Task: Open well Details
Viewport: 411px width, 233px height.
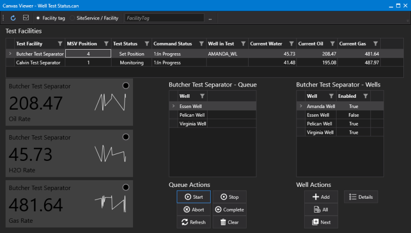Action: coord(361,197)
